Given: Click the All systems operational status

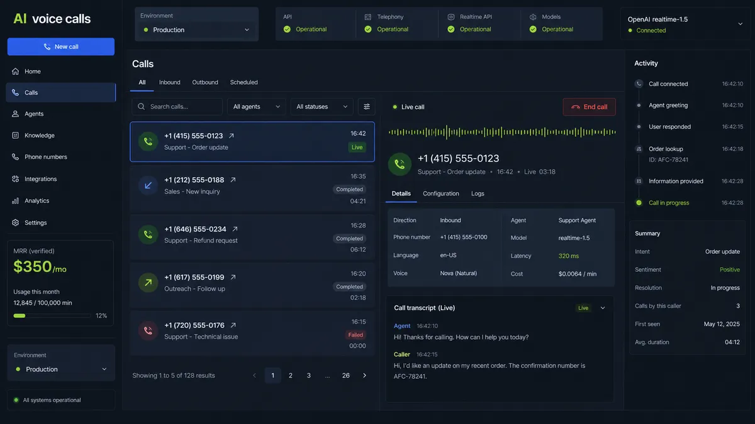Looking at the screenshot, I should click(61, 400).
